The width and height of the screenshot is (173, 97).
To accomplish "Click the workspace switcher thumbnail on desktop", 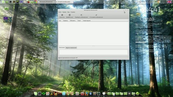I will click(8, 19).
